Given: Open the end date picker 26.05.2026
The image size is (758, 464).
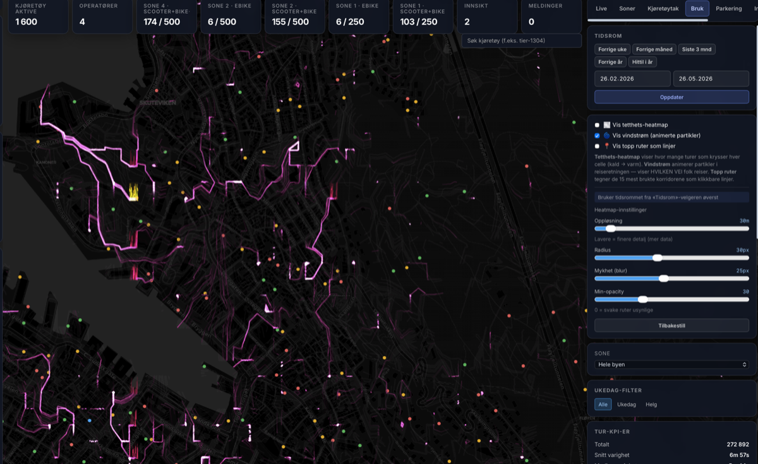Looking at the screenshot, I should [711, 79].
